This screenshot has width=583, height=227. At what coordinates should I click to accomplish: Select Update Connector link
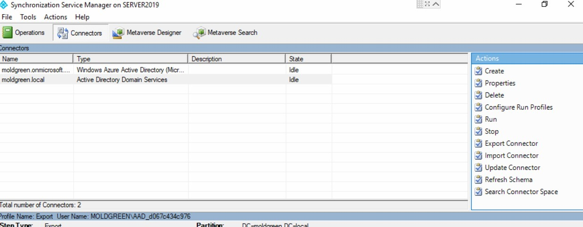click(x=513, y=168)
